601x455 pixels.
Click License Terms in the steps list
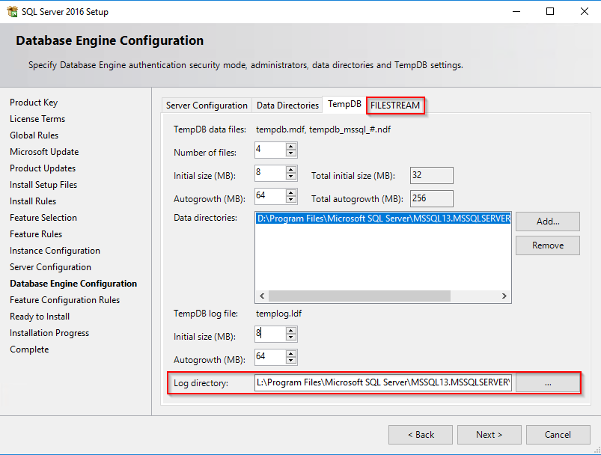[x=37, y=119]
